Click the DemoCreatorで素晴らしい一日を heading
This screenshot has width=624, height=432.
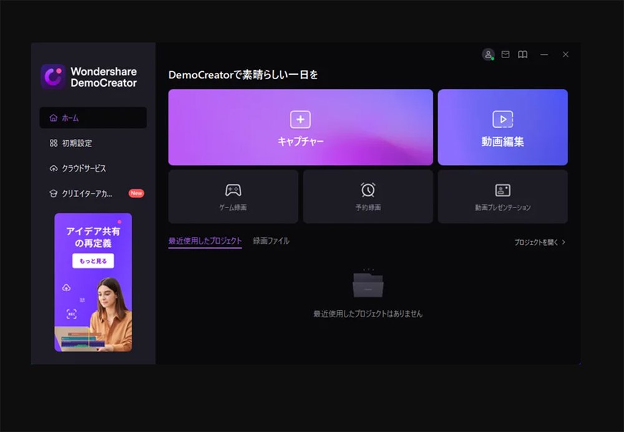(x=243, y=75)
